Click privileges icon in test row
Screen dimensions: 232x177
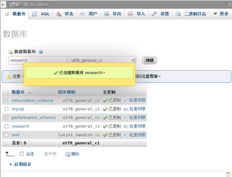126,135
